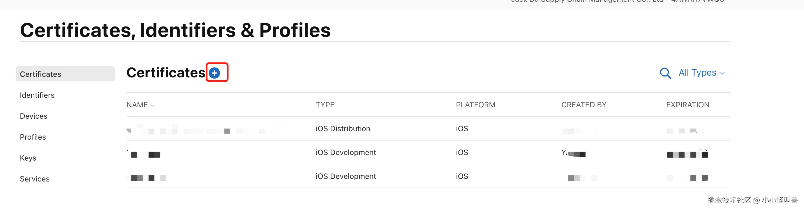Click the chevron beside All Types

722,74
